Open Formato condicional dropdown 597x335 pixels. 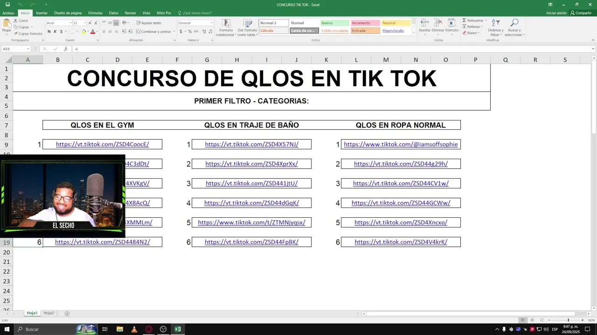[x=226, y=28]
